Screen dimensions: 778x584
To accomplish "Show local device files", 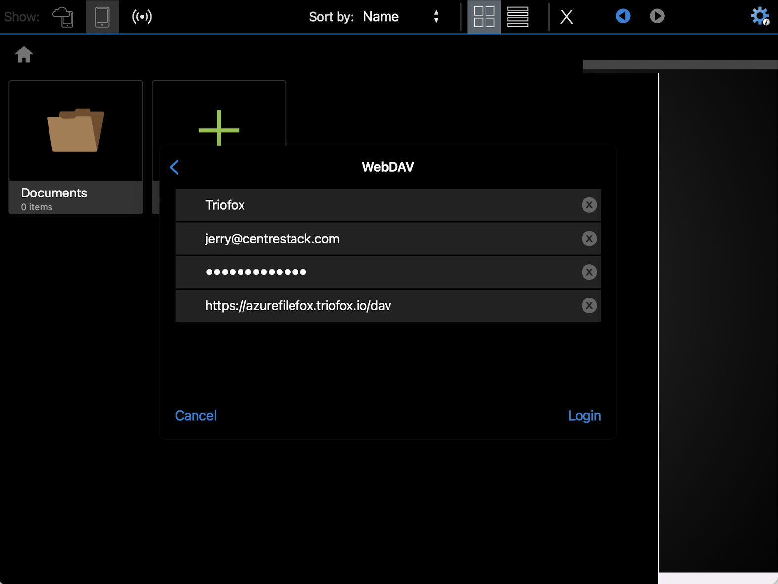I will pyautogui.click(x=102, y=17).
